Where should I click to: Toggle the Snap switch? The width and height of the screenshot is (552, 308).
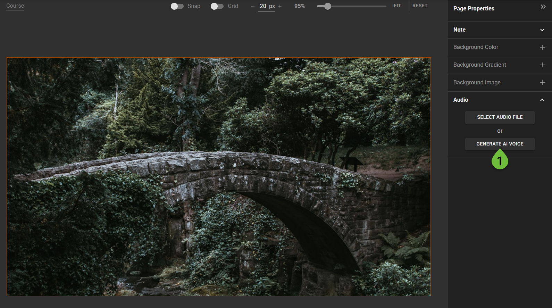point(177,6)
